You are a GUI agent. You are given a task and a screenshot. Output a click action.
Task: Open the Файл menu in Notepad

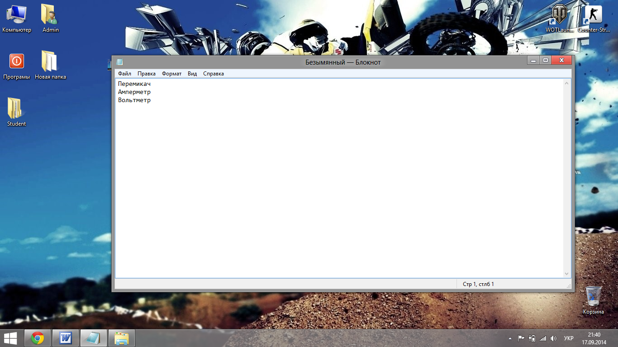[124, 74]
